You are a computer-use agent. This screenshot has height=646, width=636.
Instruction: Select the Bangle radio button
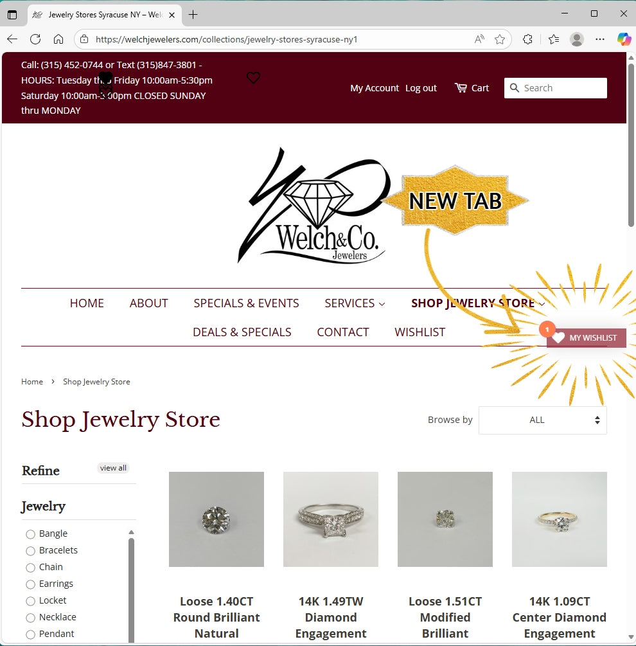[30, 534]
